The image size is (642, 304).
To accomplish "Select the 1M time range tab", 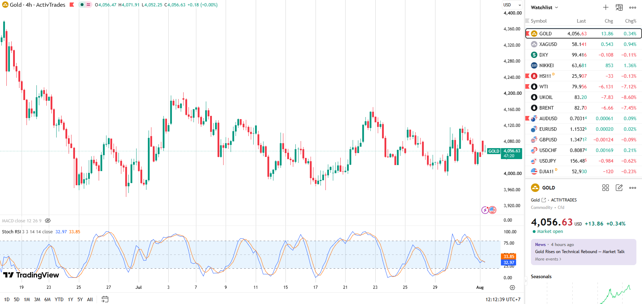I will 27,299.
